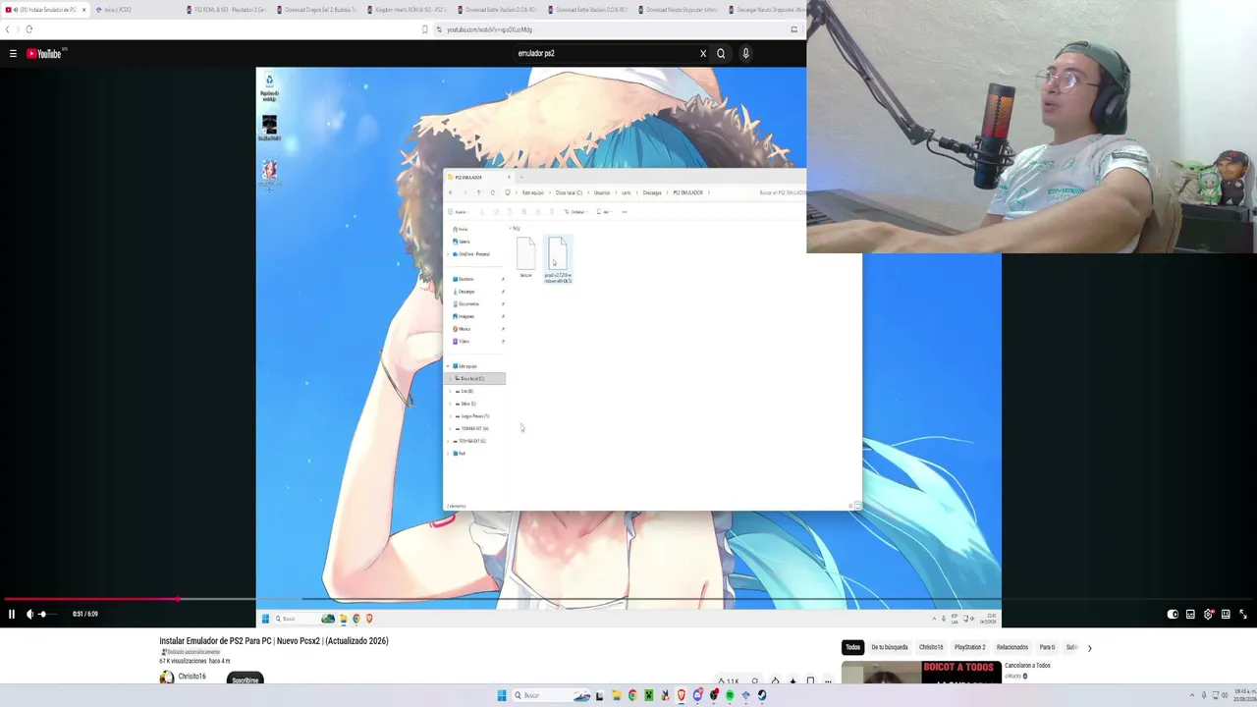This screenshot has height=707, width=1257.
Task: Go up one folder in Explorer
Action: 479,192
